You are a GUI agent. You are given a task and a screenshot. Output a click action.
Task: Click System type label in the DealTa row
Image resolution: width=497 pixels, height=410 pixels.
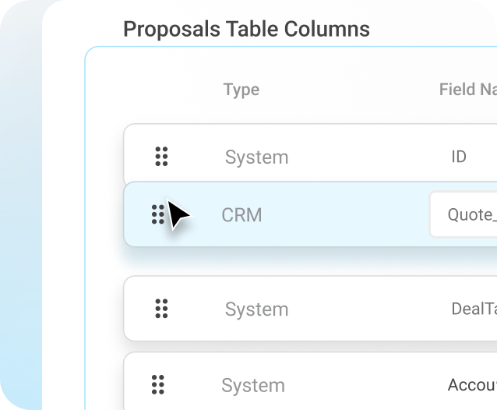pos(256,309)
